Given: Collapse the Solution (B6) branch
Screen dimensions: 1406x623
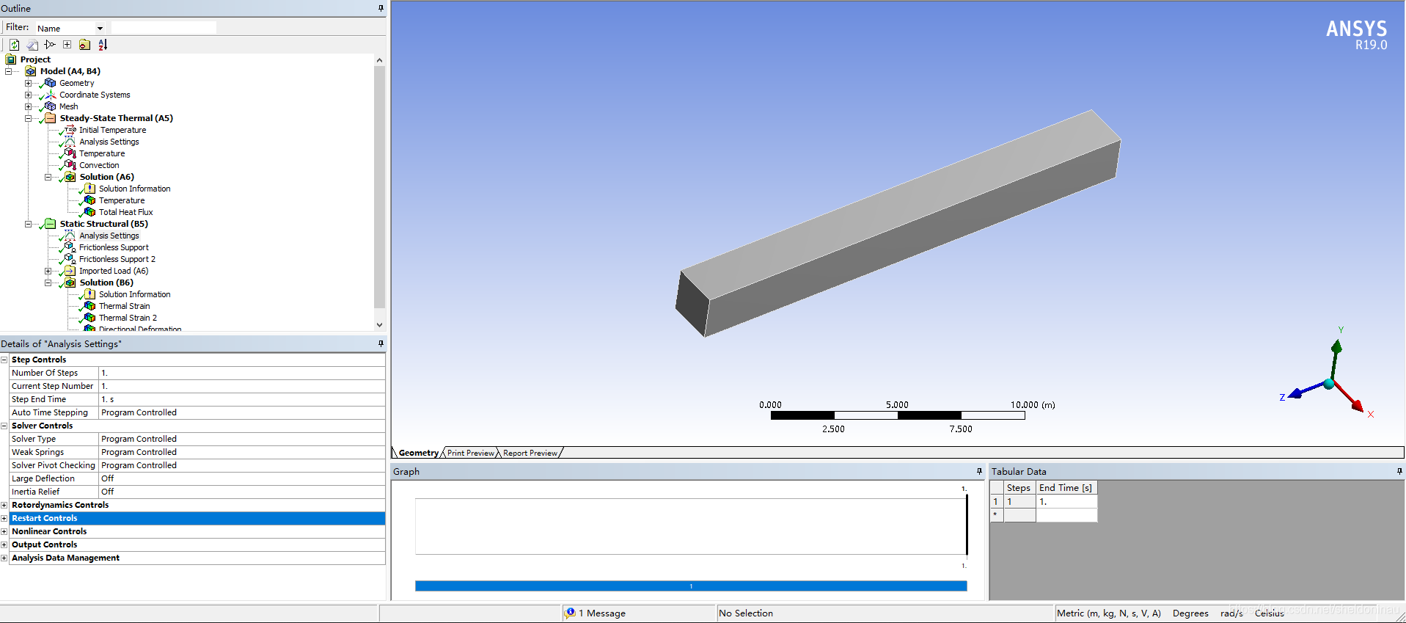Looking at the screenshot, I should 48,283.
